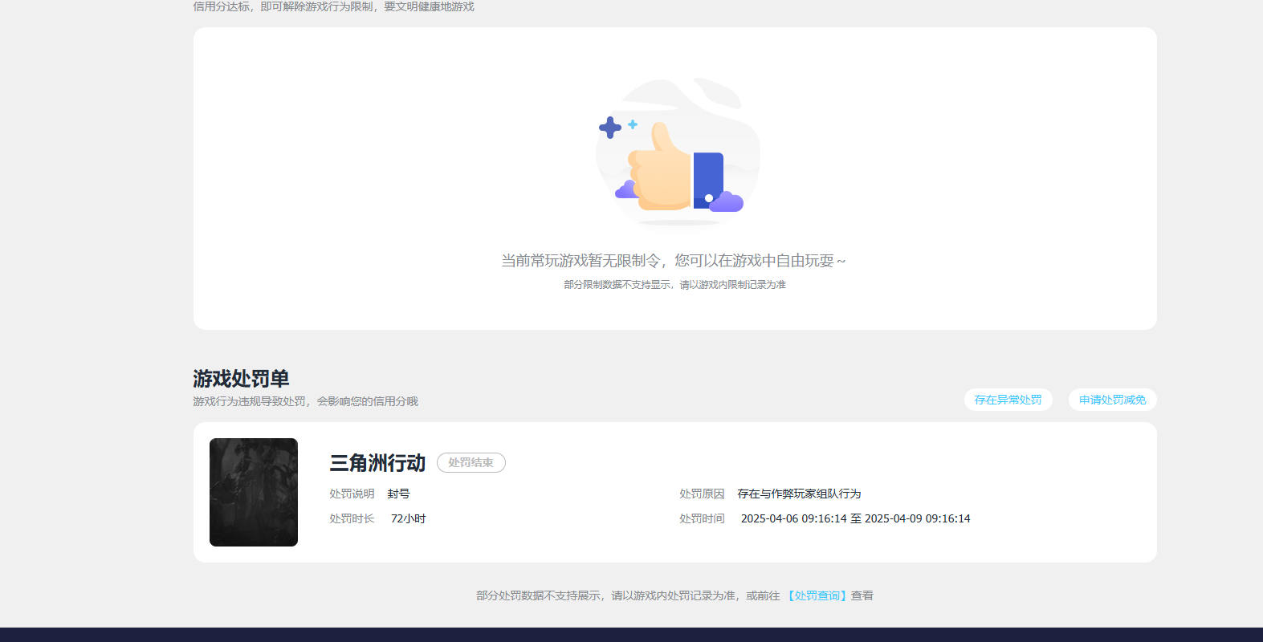Click the 封号 penalty description value
The height and width of the screenshot is (642, 1263).
[x=398, y=494]
